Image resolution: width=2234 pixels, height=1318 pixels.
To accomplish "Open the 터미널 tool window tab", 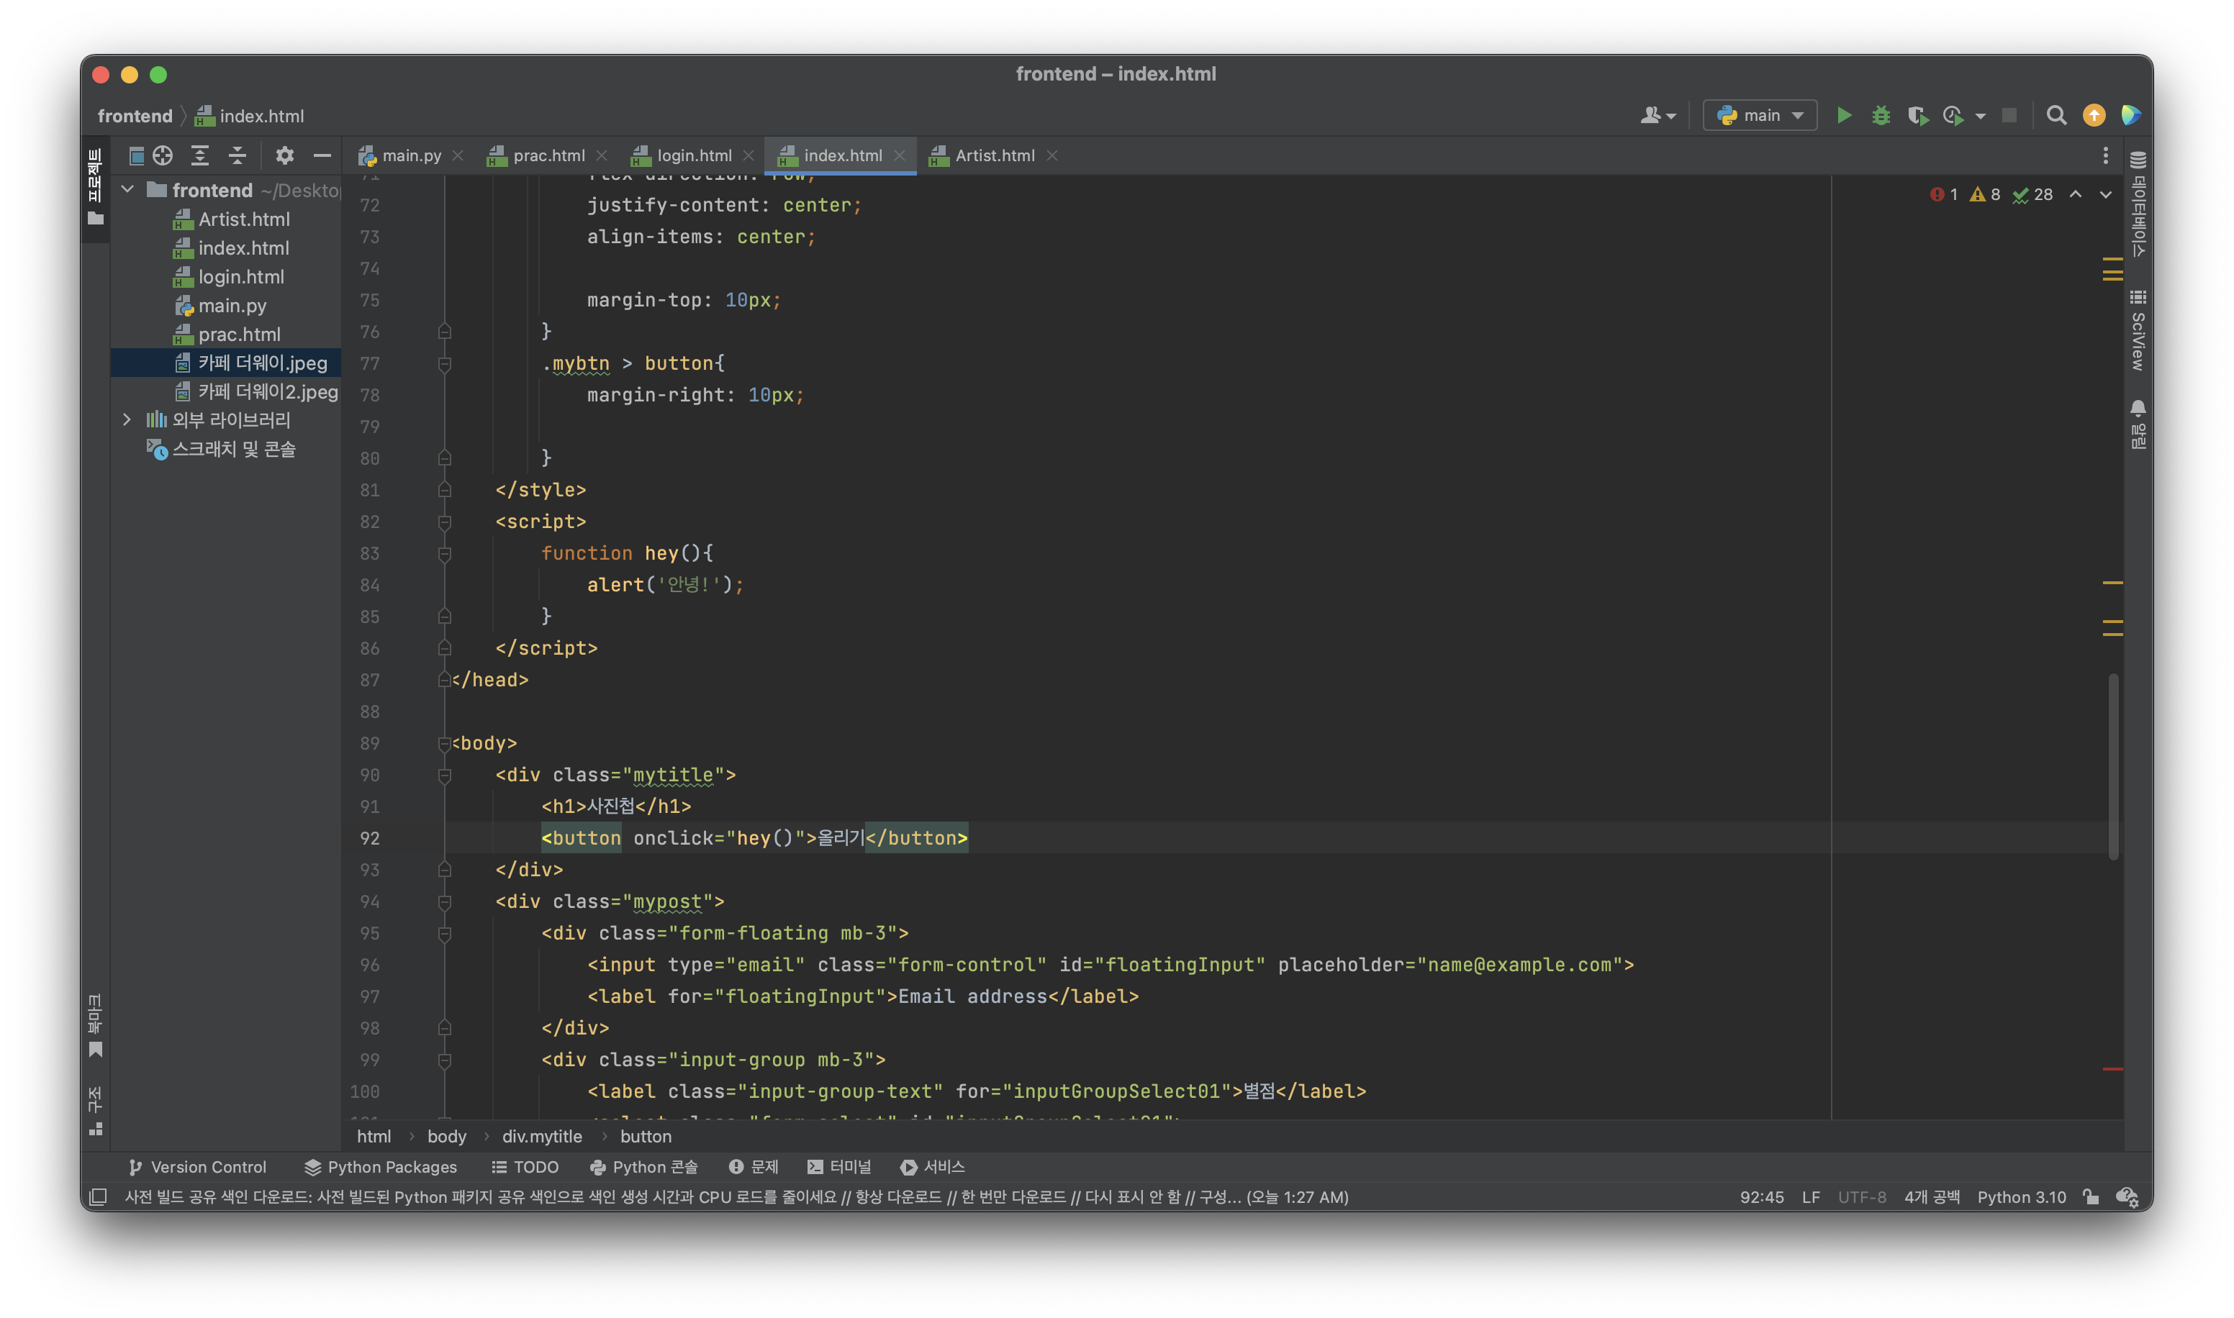I will [838, 1167].
